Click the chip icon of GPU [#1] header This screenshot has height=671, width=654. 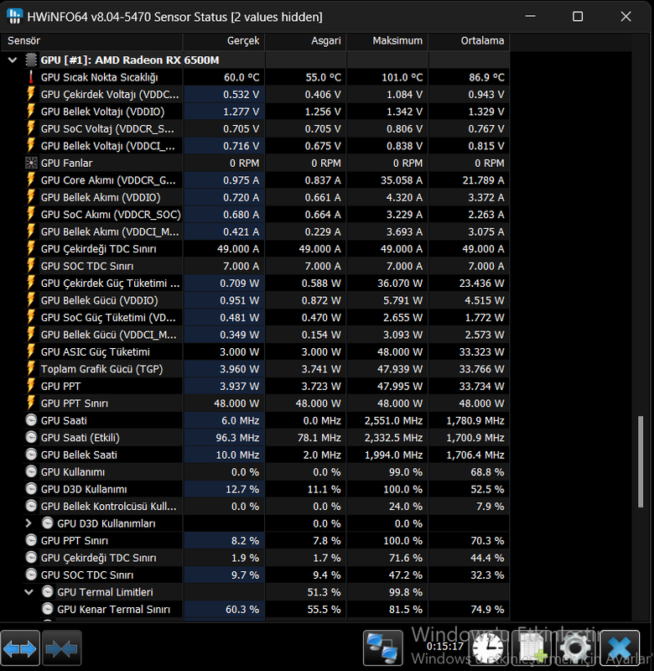(x=31, y=60)
